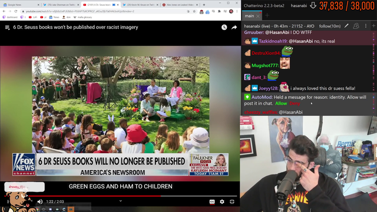This screenshot has width=377, height=212.
Task: Toggle closed captions CC button
Action: 212,201
